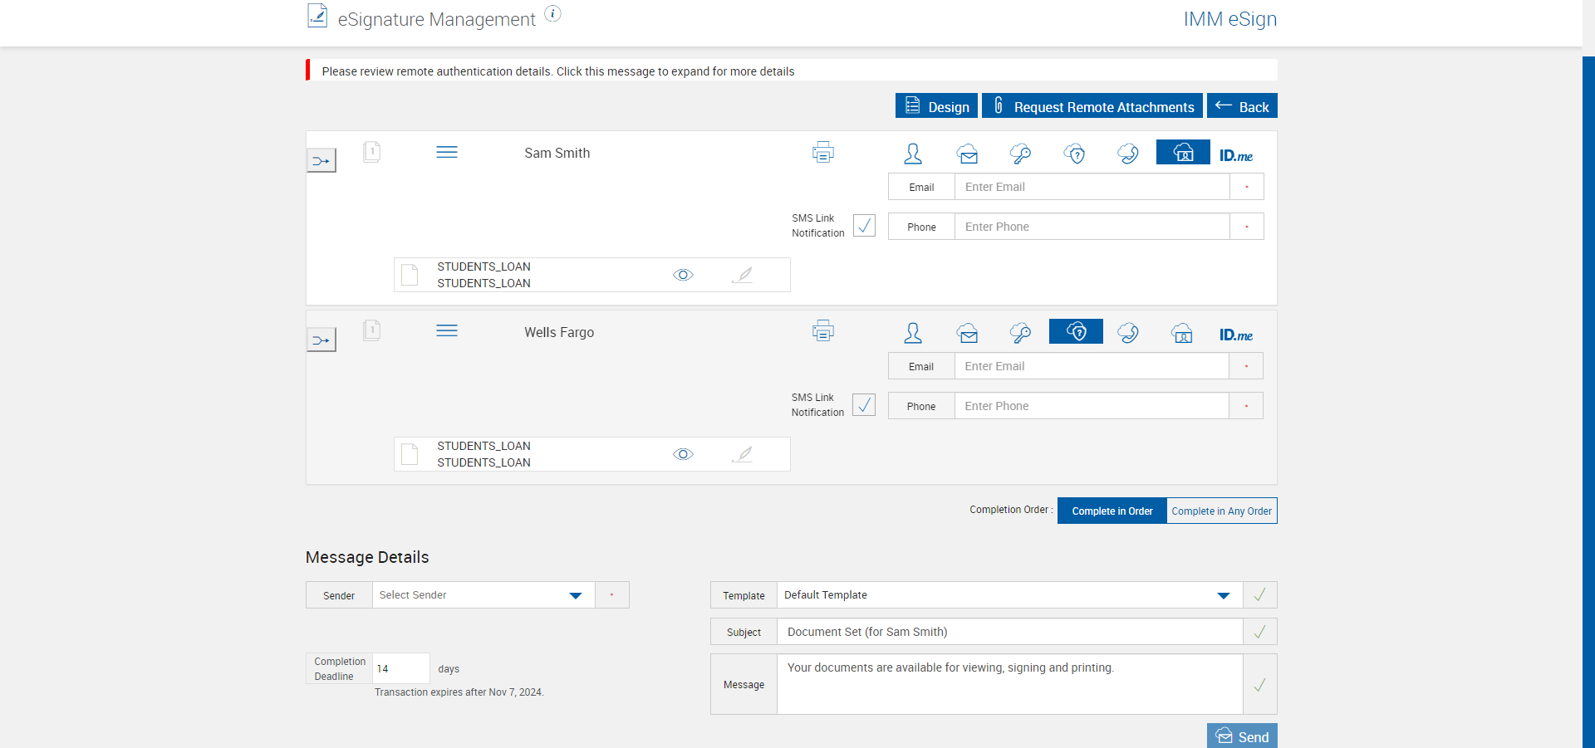This screenshot has width=1595, height=748.
Task: Uncheck SMS Link Notification for Sam Smith
Action: tap(864, 226)
